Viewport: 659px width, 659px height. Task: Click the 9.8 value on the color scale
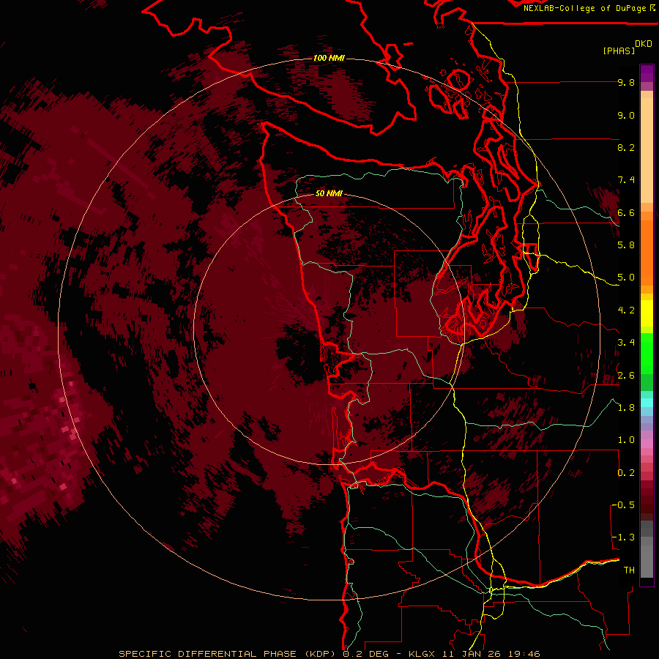click(626, 82)
